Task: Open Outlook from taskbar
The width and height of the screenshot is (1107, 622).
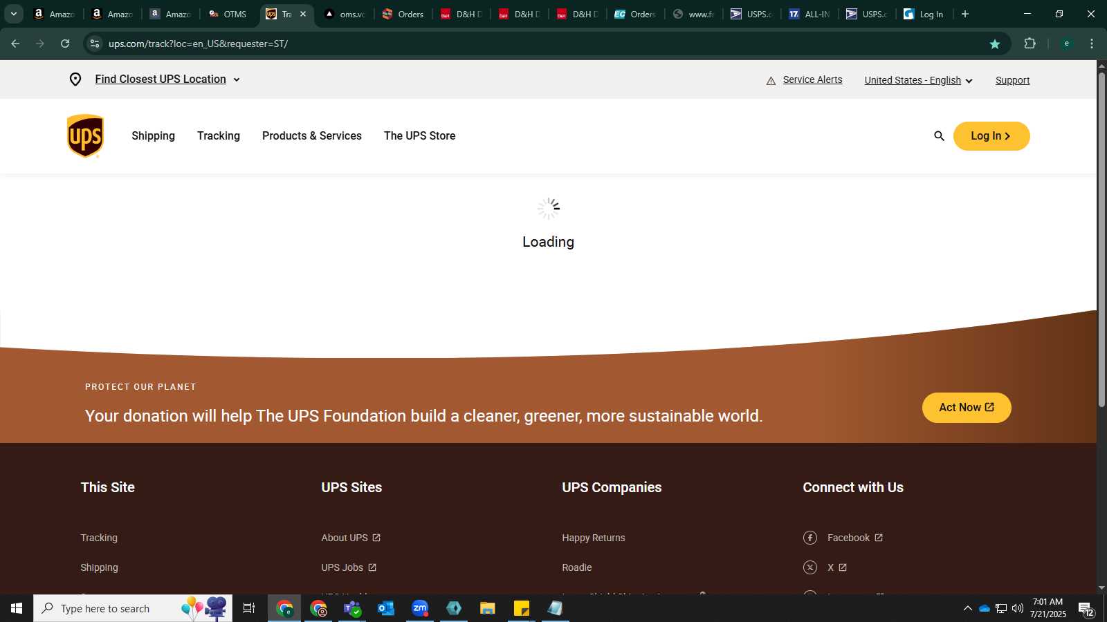Action: (386, 608)
